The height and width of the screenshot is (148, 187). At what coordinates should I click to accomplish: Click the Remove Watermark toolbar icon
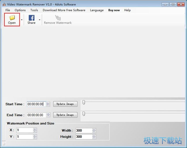58,18
